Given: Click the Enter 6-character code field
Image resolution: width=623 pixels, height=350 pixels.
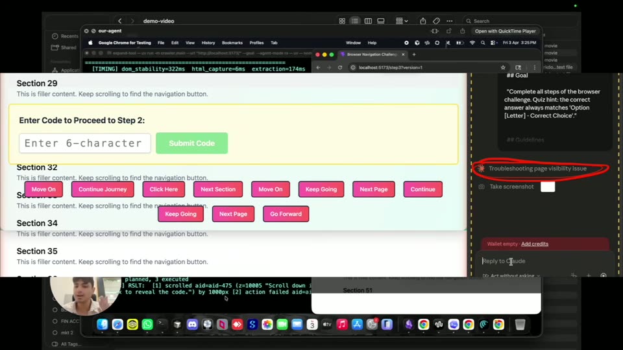Looking at the screenshot, I should (x=85, y=143).
